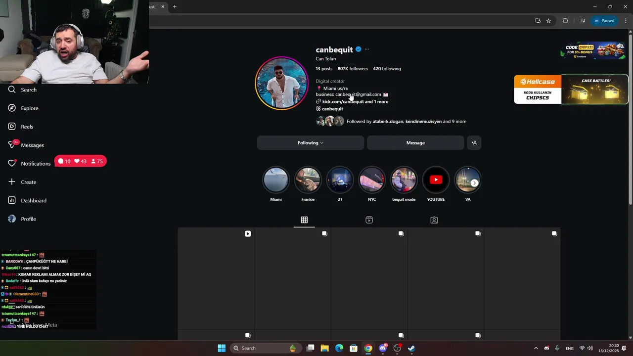Screen dimensions: 633x356
Task: Open Steam from taskbar
Action: click(x=411, y=348)
